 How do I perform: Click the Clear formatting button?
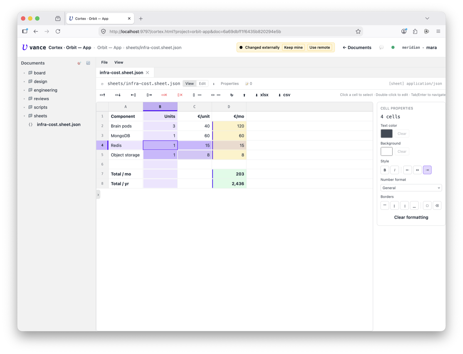[x=411, y=217]
